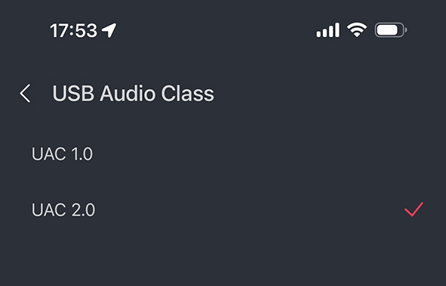This screenshot has width=446, height=286.
Task: Select the UAC 2.0 option
Action: point(223,210)
